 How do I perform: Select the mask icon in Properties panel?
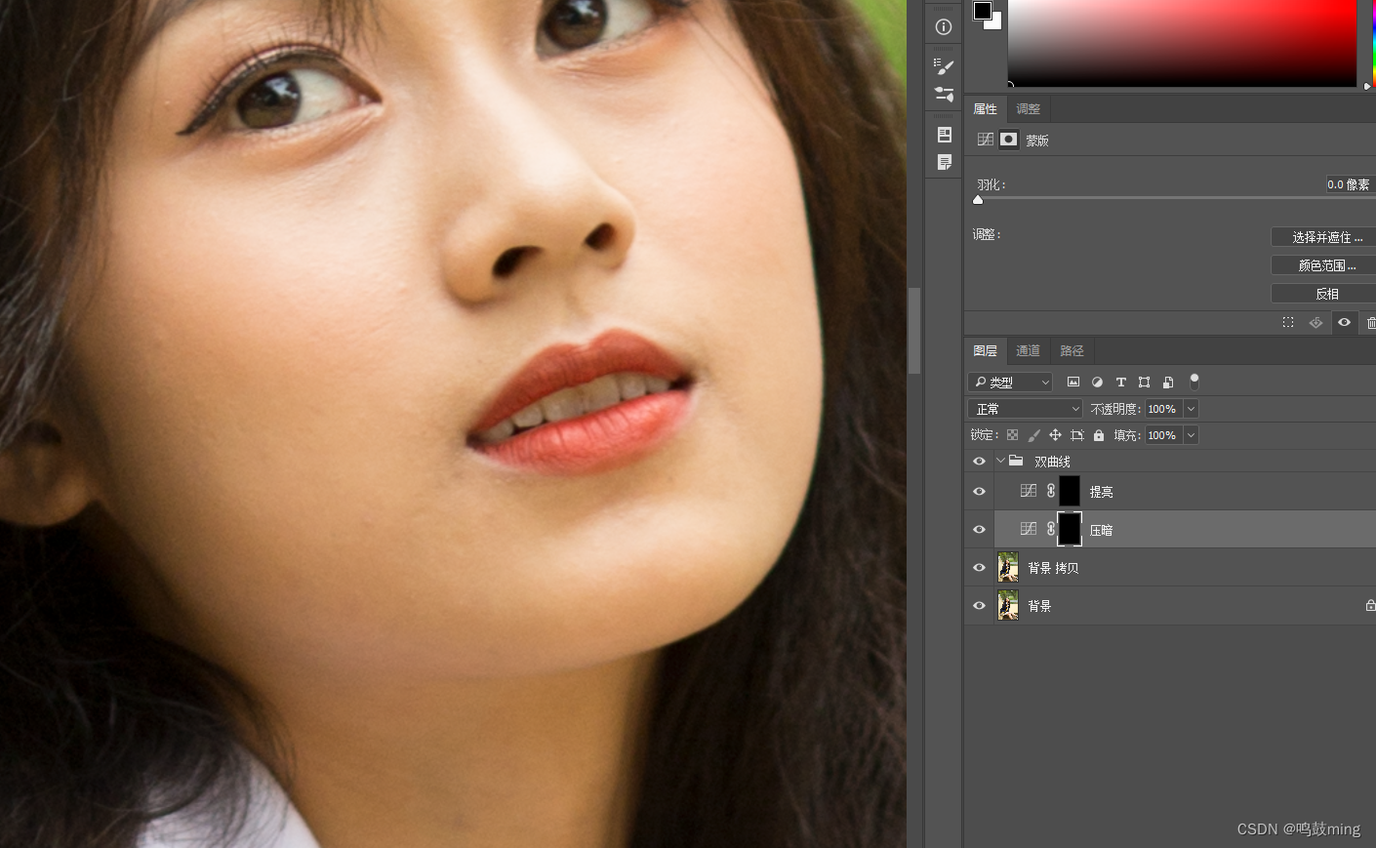tap(1009, 140)
